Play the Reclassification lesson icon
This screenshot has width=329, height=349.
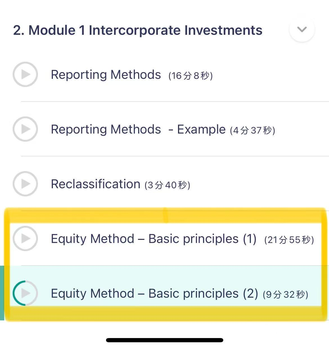(25, 184)
